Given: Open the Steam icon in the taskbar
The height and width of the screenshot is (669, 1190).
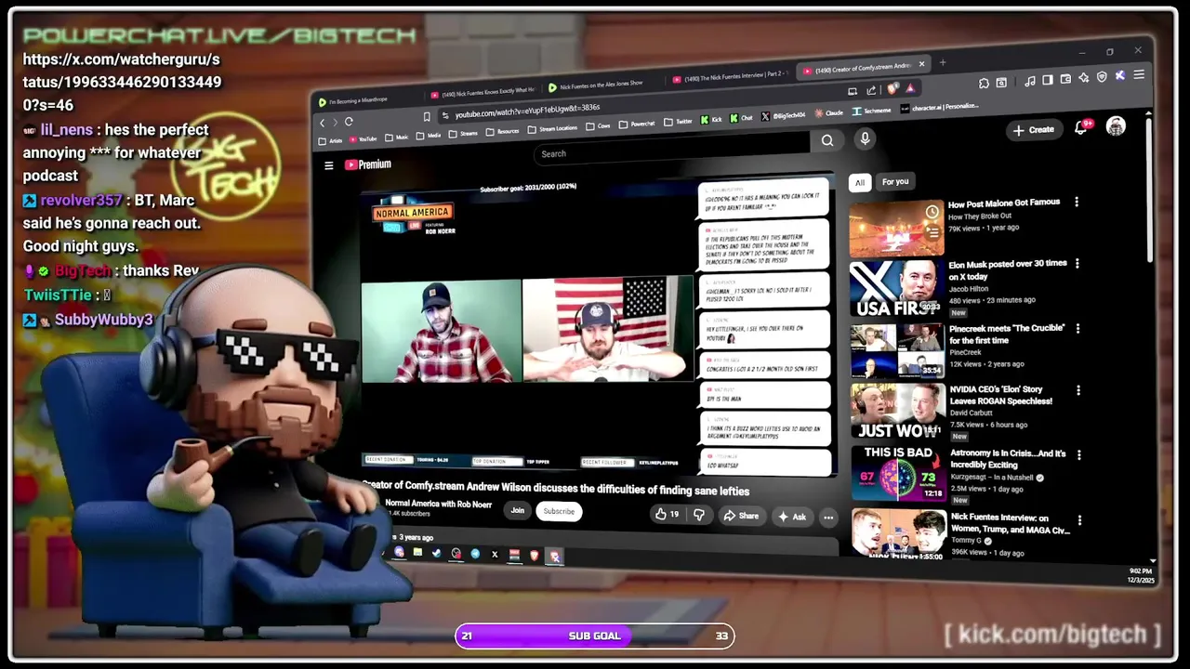Looking at the screenshot, I should click(x=437, y=554).
